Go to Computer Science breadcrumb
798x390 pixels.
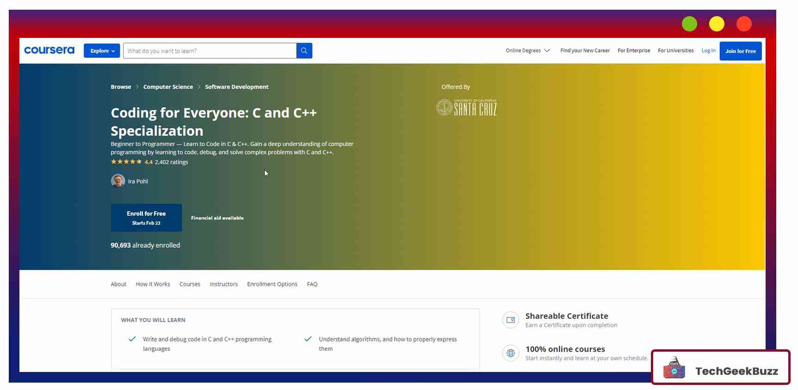click(168, 87)
